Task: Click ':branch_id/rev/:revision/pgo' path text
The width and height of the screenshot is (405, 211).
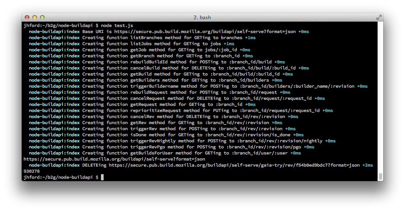Action: point(264,147)
